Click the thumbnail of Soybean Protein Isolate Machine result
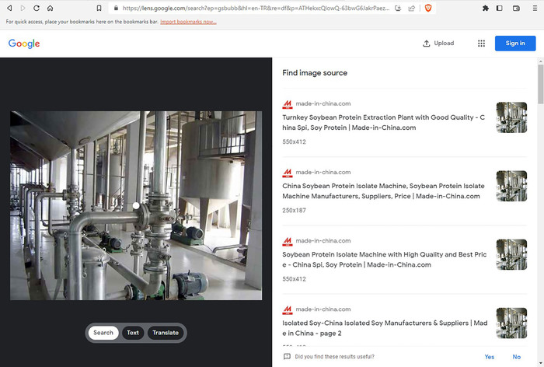The width and height of the screenshot is (544, 367). tap(511, 255)
